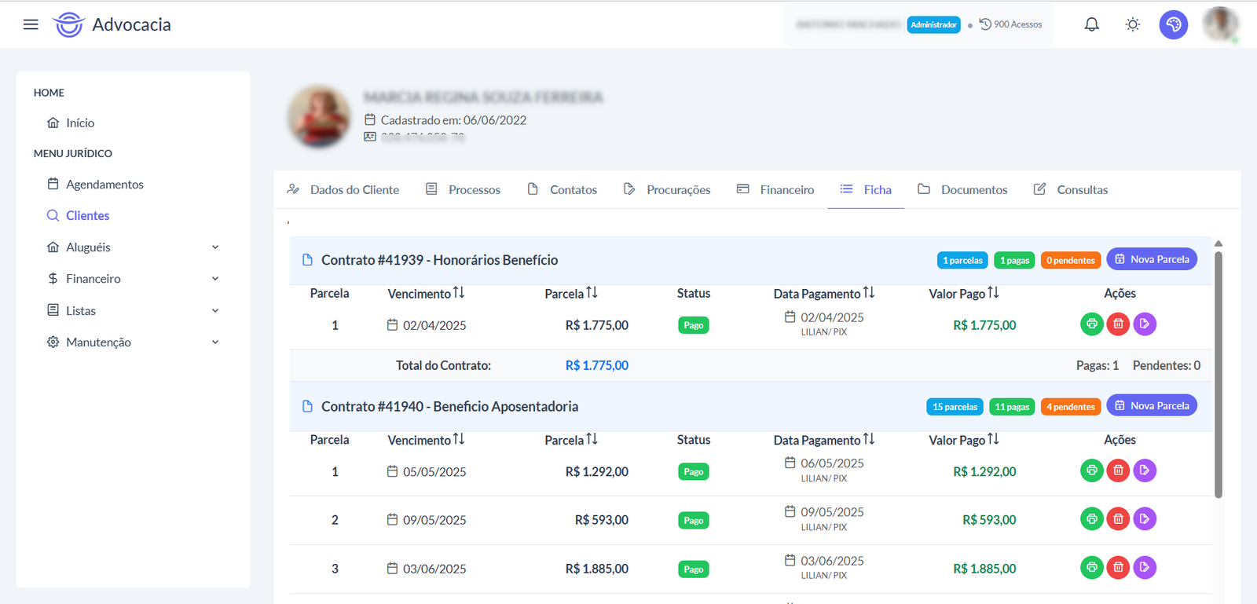The image size is (1257, 604).
Task: Go to Início in sidebar
Action: (71, 123)
